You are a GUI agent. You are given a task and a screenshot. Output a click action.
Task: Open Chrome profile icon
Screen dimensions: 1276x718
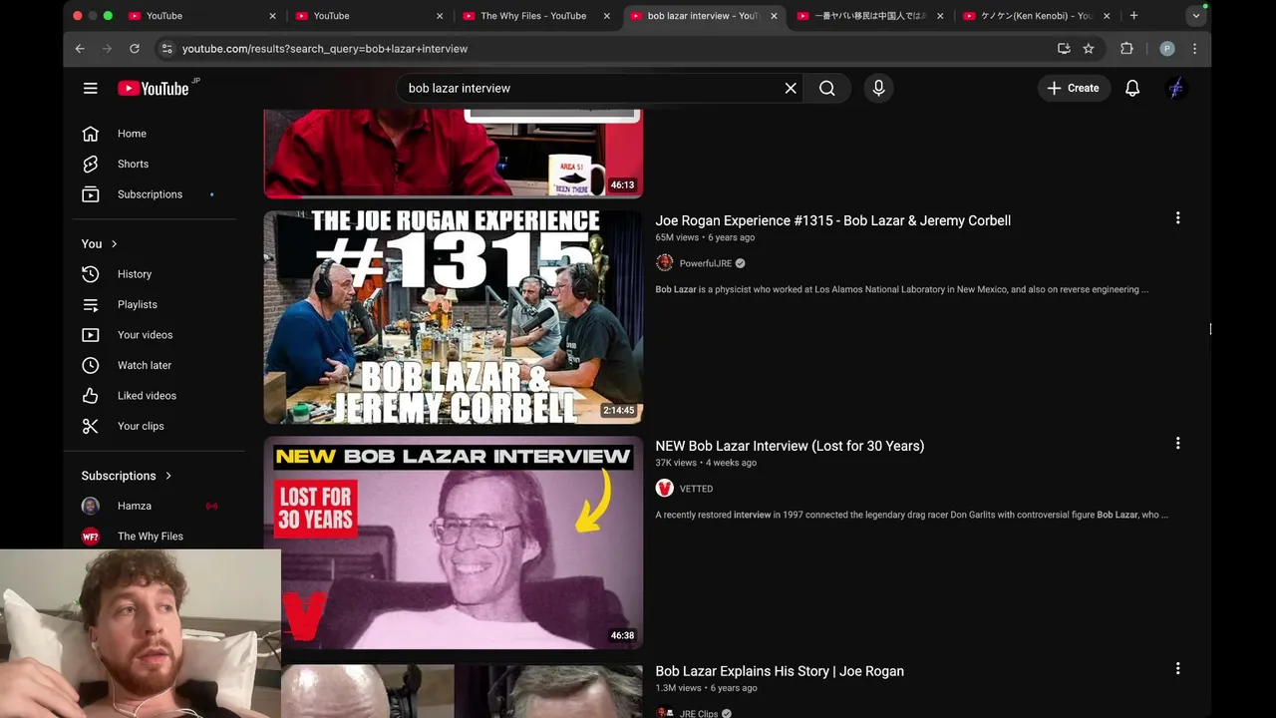coord(1167,48)
